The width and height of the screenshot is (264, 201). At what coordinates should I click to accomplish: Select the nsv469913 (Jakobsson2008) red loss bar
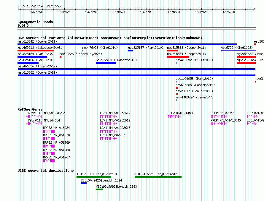tap(36, 51)
